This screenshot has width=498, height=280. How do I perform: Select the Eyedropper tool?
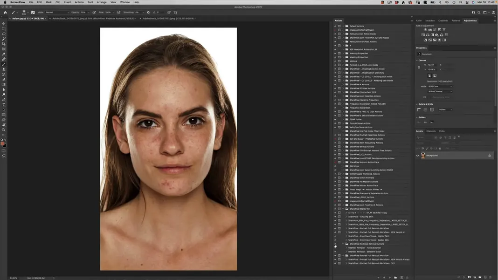pyautogui.click(x=4, y=55)
